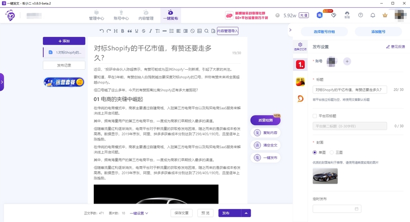Insert blockquote with quotation mark icon
The width and height of the screenshot is (410, 222).
(x=130, y=31)
